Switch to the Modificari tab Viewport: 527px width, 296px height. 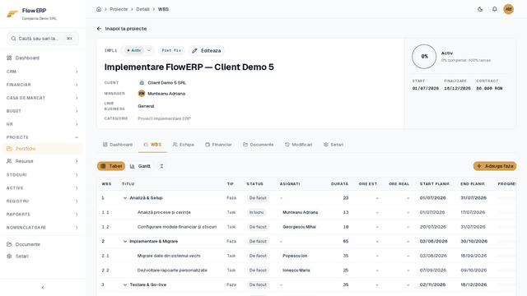click(x=299, y=145)
